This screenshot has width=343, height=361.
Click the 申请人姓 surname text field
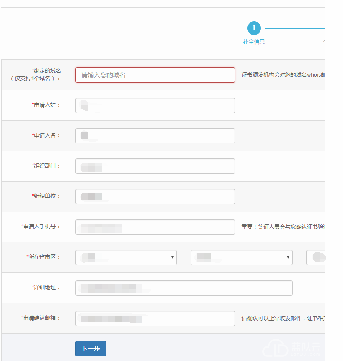155,105
